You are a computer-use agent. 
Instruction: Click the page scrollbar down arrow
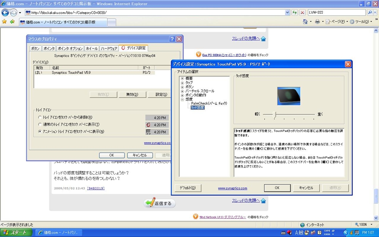[376, 218]
